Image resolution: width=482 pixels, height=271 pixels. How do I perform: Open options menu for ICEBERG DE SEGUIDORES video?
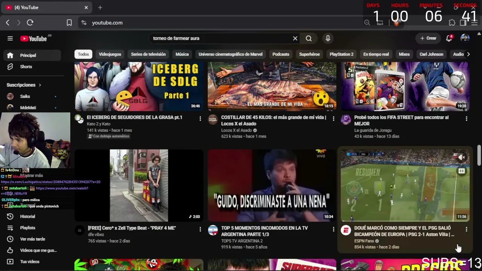200,119
